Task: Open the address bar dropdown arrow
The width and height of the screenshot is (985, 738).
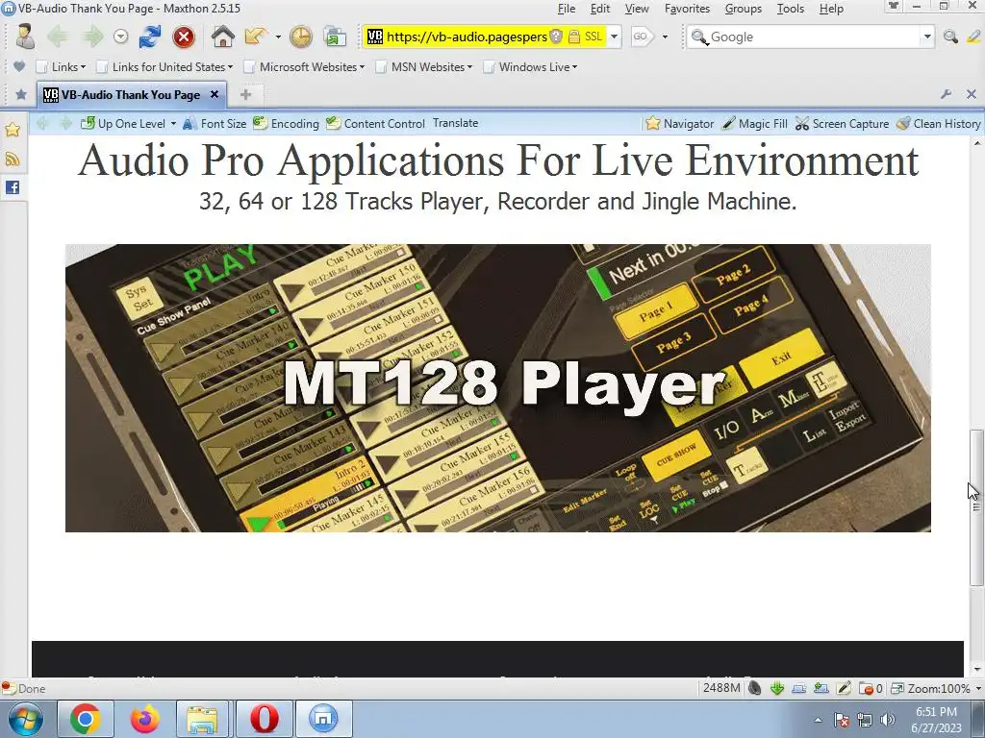Action: (x=615, y=37)
